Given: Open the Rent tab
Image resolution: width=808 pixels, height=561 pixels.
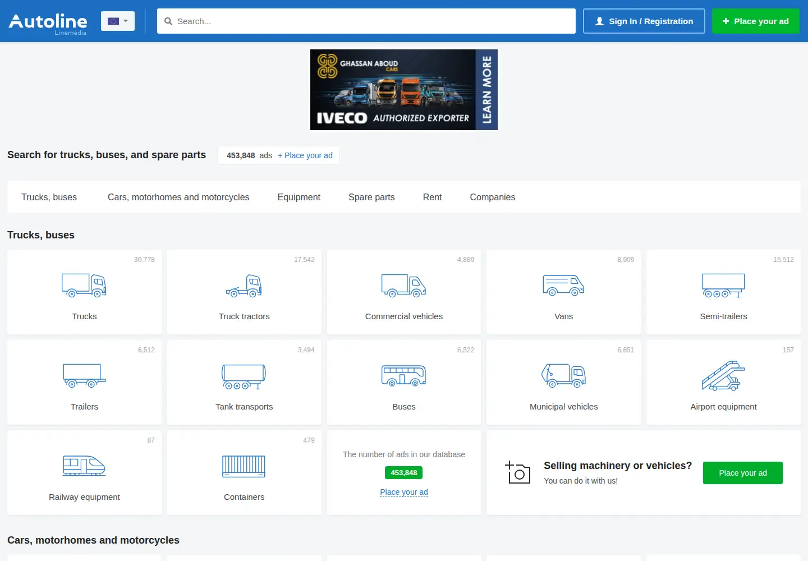Looking at the screenshot, I should [x=432, y=197].
